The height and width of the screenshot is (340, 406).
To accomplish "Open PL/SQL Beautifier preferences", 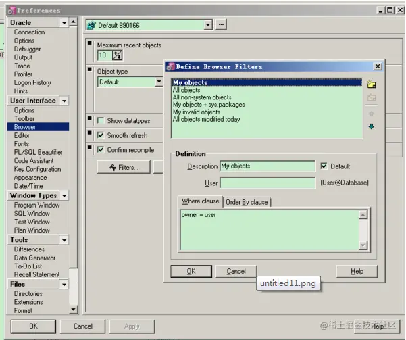I will tap(38, 152).
